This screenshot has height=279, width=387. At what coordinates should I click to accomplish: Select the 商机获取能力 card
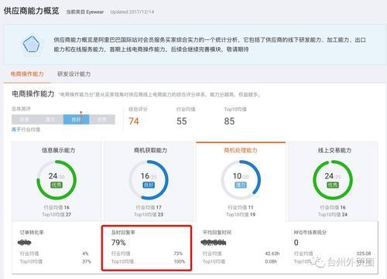149,182
